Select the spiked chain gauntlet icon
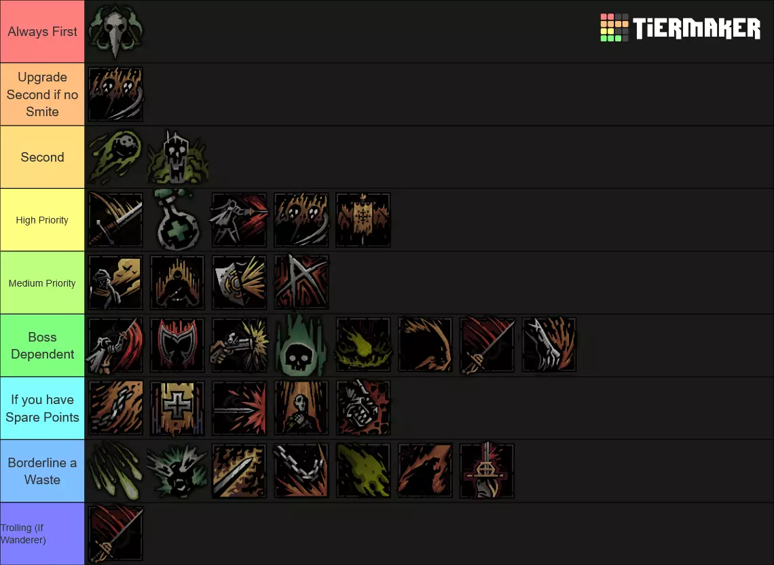 click(x=363, y=408)
